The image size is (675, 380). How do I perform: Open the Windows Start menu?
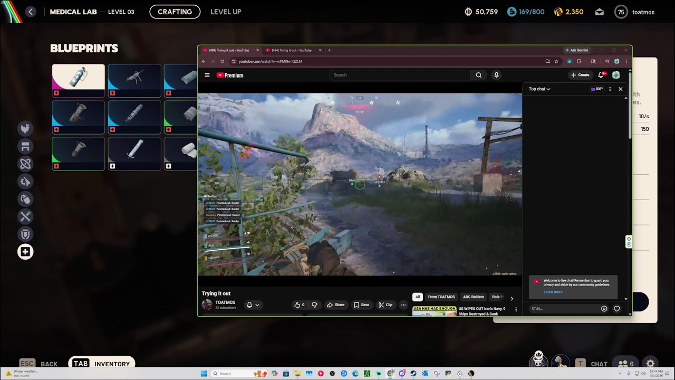pyautogui.click(x=204, y=374)
